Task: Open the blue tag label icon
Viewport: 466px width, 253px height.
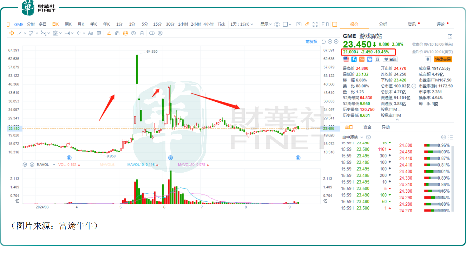Action: [x=370, y=59]
